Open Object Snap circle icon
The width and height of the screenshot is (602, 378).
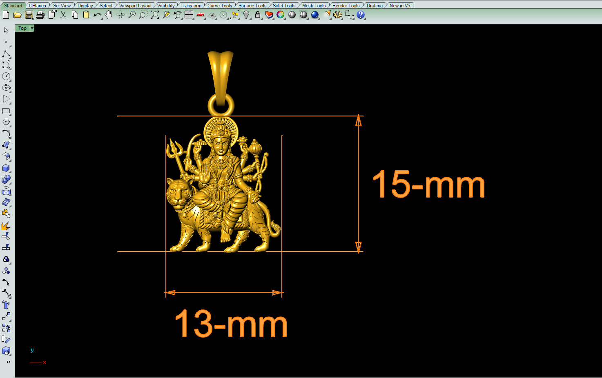click(223, 15)
